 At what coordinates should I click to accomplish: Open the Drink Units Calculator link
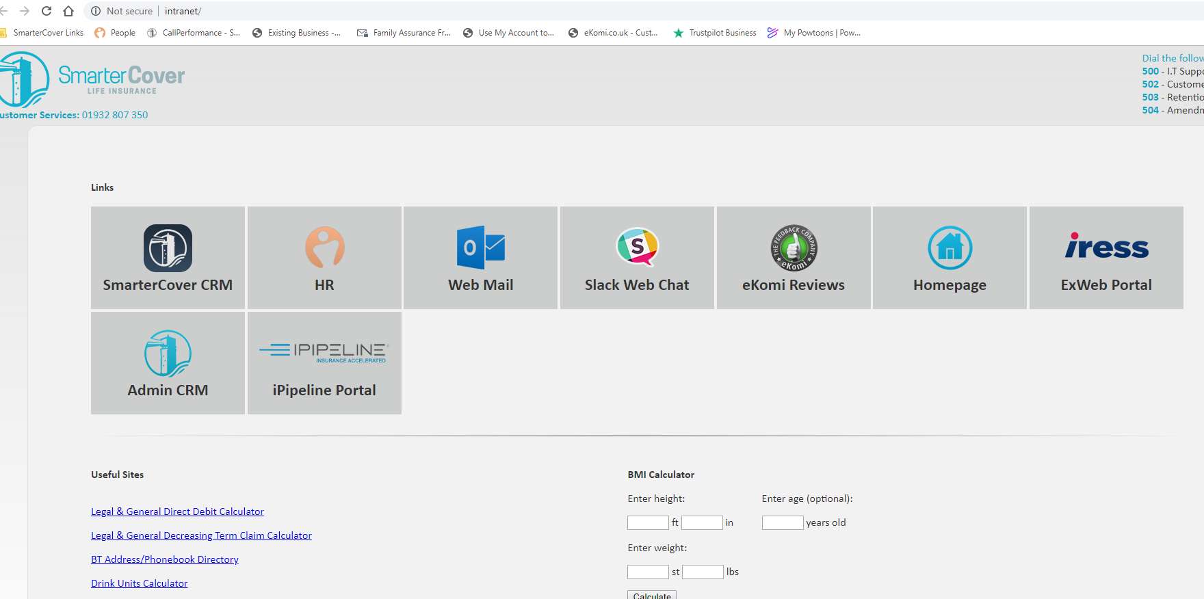pos(139,583)
